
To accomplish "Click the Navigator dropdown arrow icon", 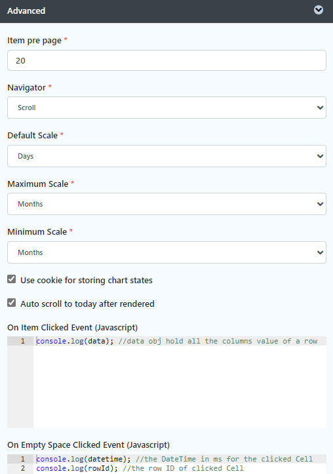I will click(x=320, y=108).
